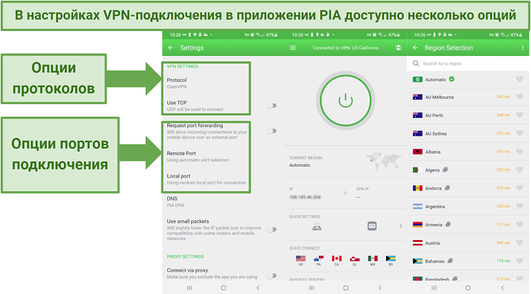The image size is (531, 294).
Task: Toggle the Use TCP switch
Action: point(271,105)
